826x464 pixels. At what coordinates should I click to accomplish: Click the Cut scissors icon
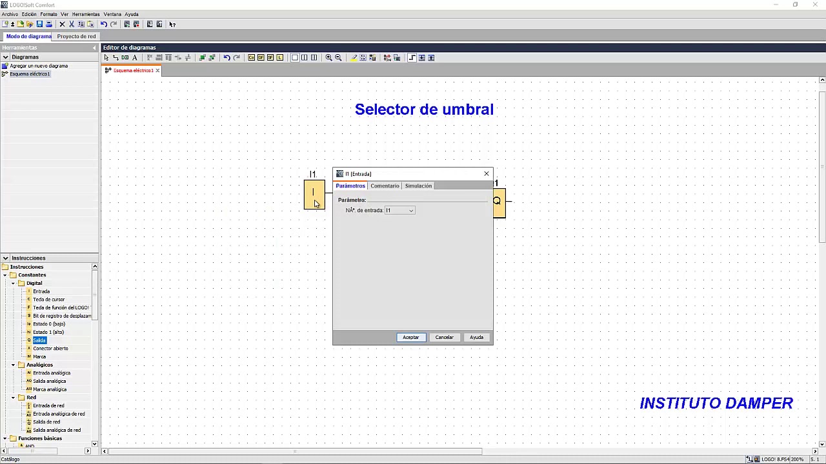pos(72,24)
